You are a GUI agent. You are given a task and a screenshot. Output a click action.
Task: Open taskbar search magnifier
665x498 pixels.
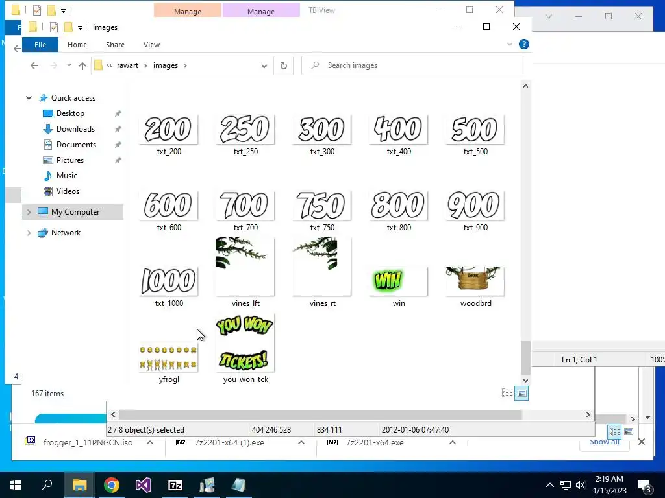click(47, 485)
